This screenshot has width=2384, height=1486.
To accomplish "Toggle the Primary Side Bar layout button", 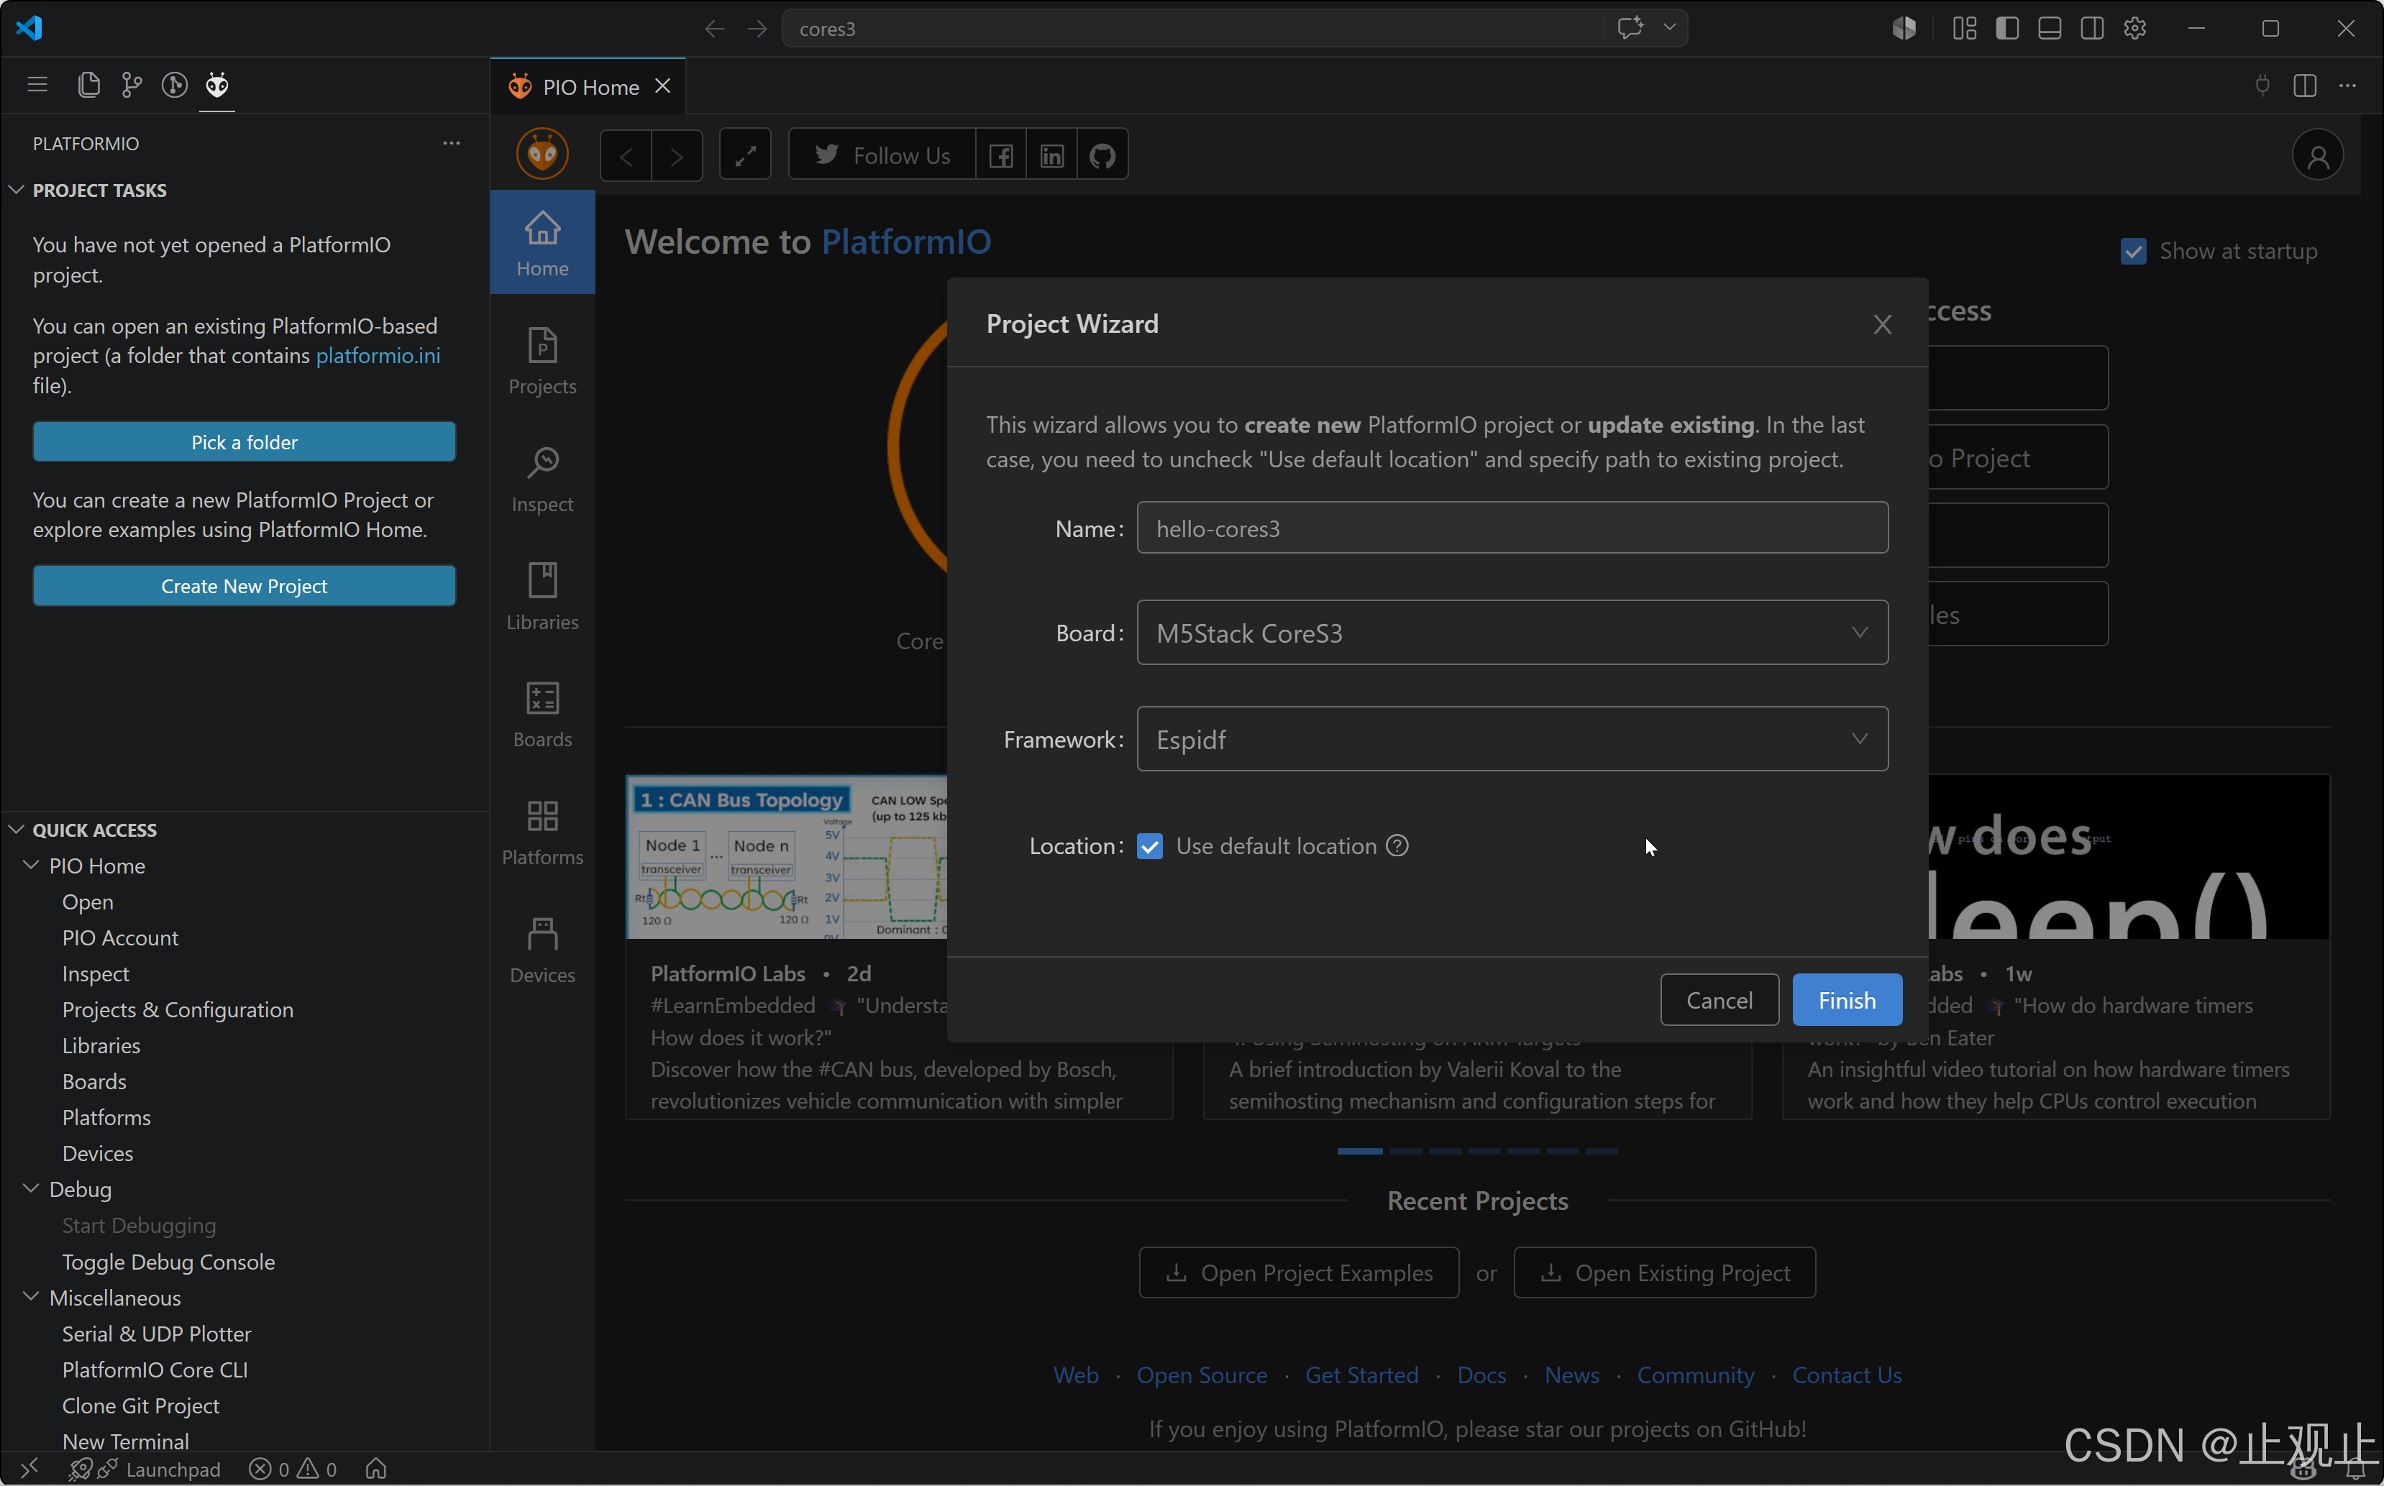I will (2007, 29).
